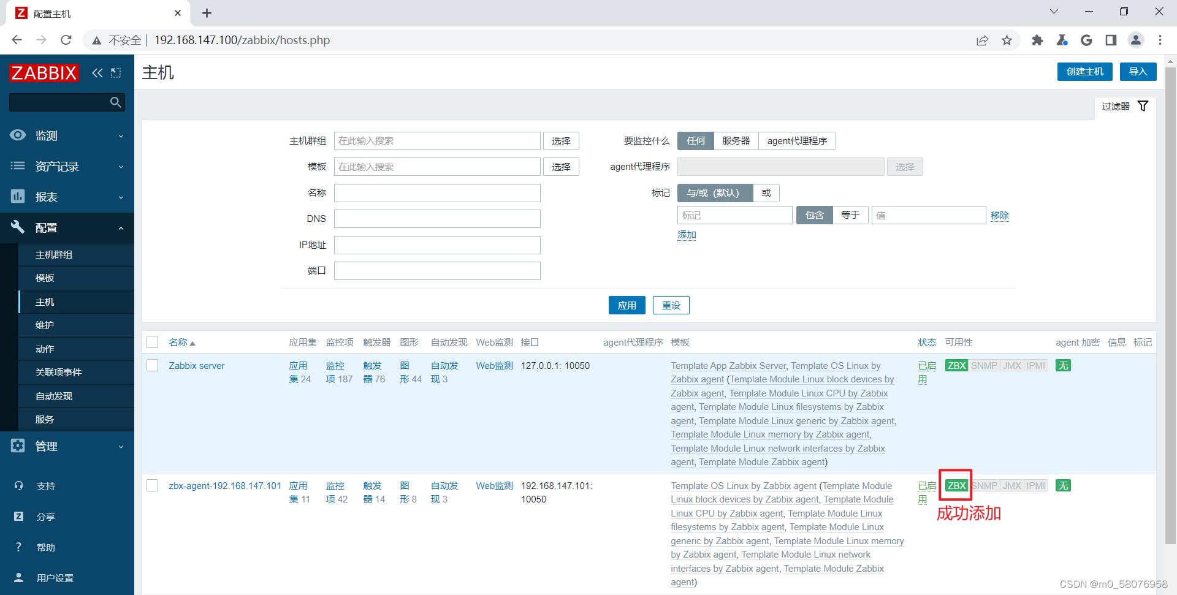Click ZBX availability icon for zbx-agent-192.168.147.101

tap(956, 485)
